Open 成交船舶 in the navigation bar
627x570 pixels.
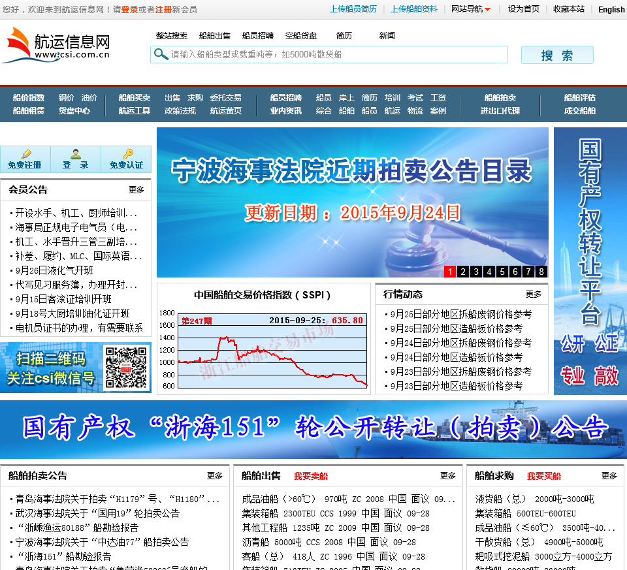click(x=580, y=111)
